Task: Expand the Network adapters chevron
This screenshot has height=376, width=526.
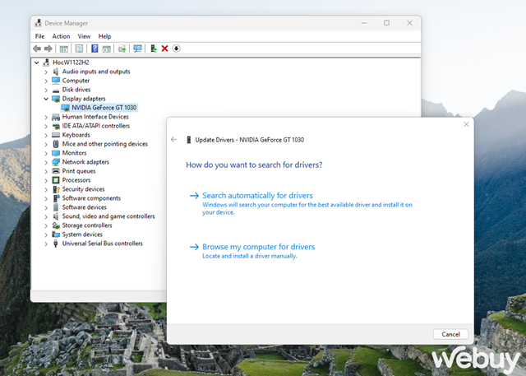Action: [46, 162]
